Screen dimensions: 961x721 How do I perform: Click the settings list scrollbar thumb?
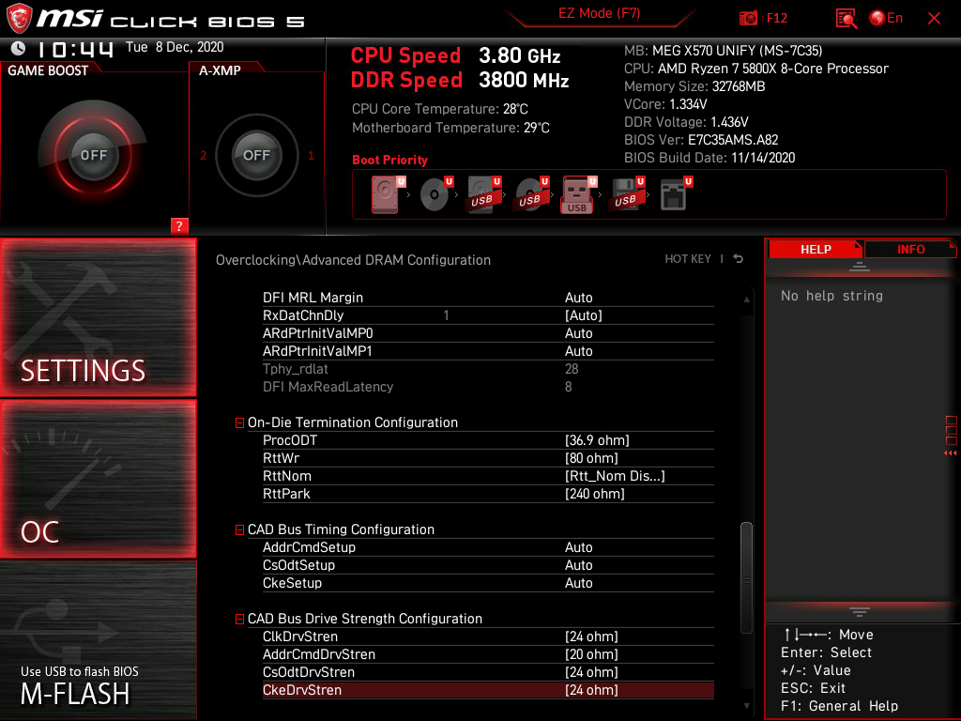[746, 577]
